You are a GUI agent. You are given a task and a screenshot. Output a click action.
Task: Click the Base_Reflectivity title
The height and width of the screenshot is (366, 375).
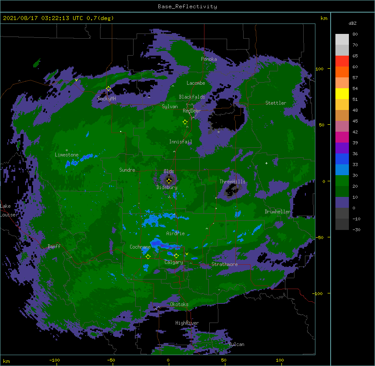click(x=187, y=7)
